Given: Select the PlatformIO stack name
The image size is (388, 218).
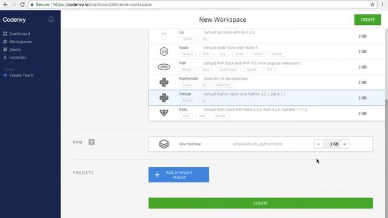Looking at the screenshot, I should pos(189,79).
